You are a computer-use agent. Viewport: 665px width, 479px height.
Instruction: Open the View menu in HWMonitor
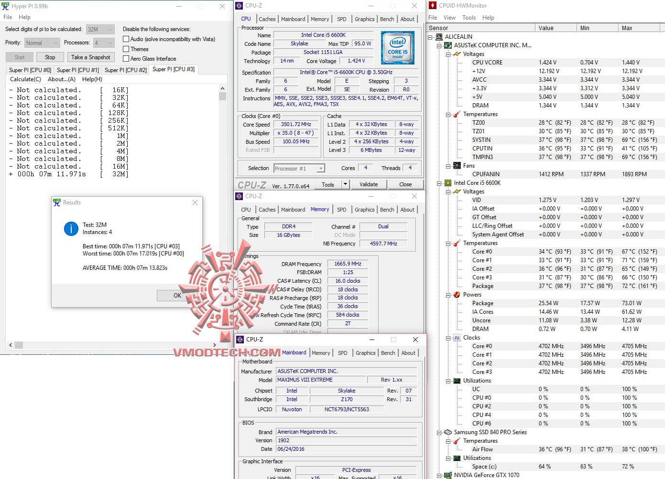[x=449, y=18]
